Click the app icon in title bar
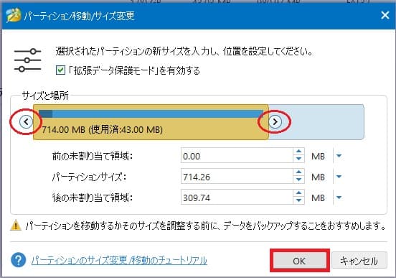Screen dimensions: 396x278 [14, 15]
